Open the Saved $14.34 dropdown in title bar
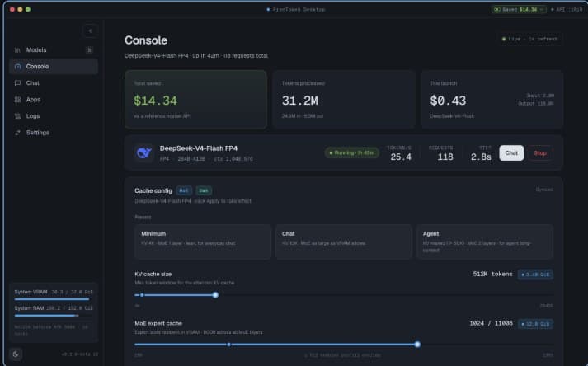The height and width of the screenshot is (366, 588). pos(519,9)
